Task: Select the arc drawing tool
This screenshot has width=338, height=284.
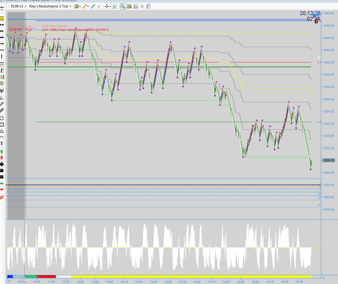Action: click(2, 137)
